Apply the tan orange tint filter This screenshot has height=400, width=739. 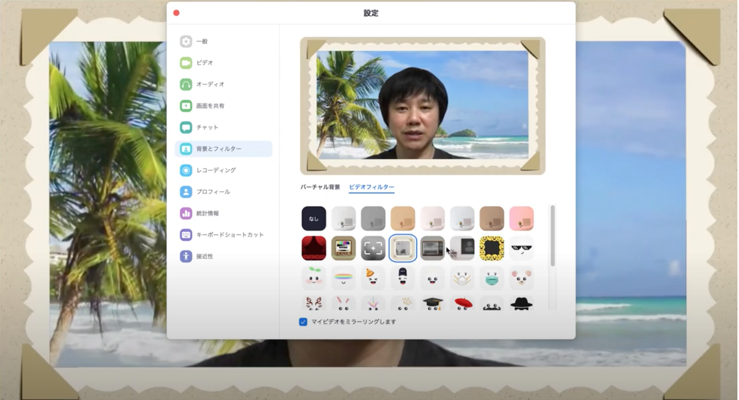403,219
